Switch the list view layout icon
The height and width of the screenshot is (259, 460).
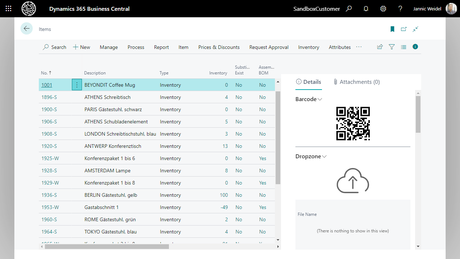[404, 47]
